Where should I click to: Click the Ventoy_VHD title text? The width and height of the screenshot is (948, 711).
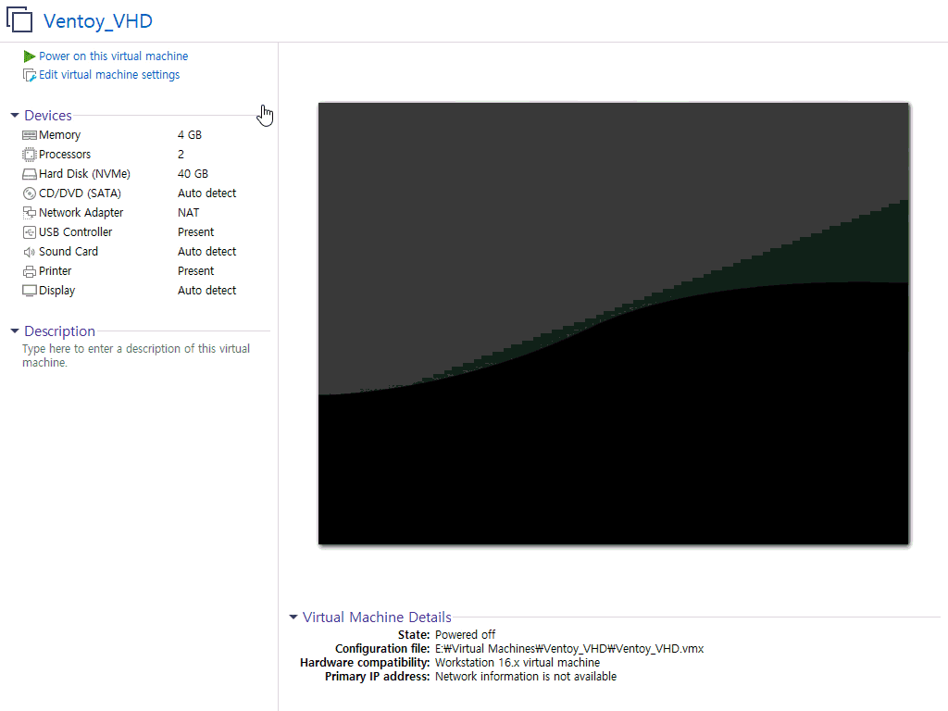[x=98, y=21]
